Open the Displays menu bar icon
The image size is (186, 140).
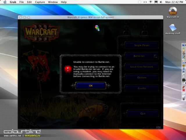pyautogui.click(x=156, y=2)
